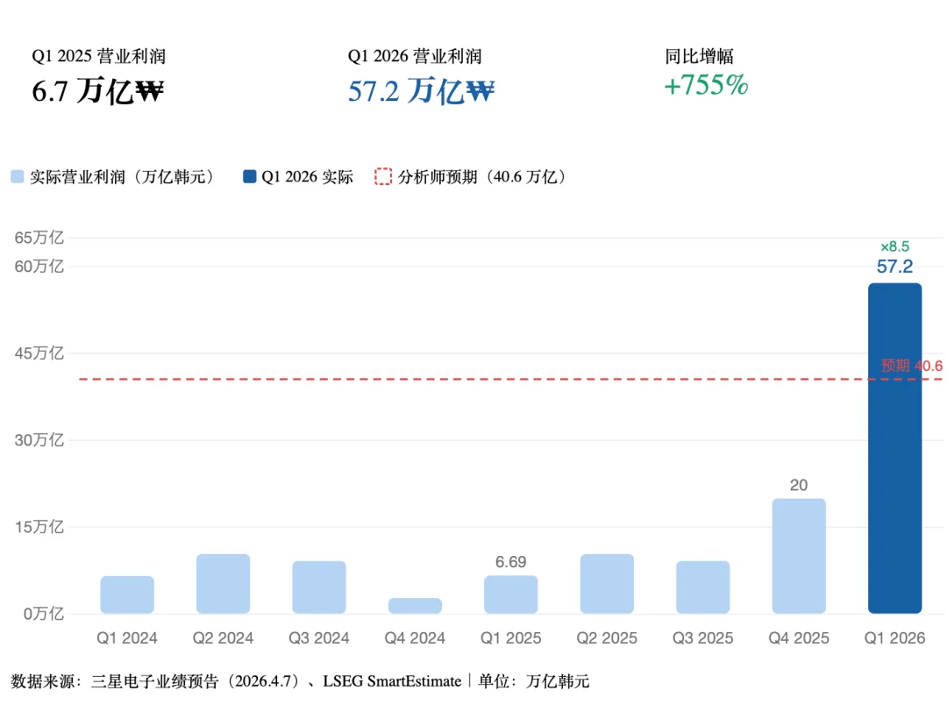Viewport: 947px width, 719px height.
Task: Select the Q1 2025 bar labeled 6.69
Action: (510, 592)
